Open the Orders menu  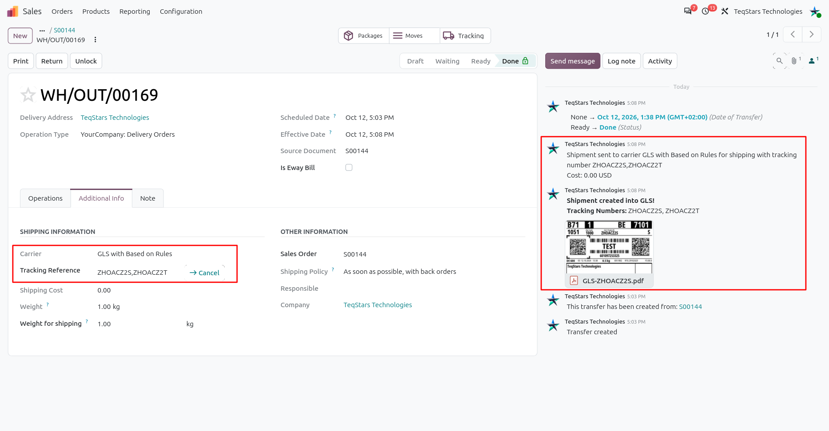click(62, 12)
